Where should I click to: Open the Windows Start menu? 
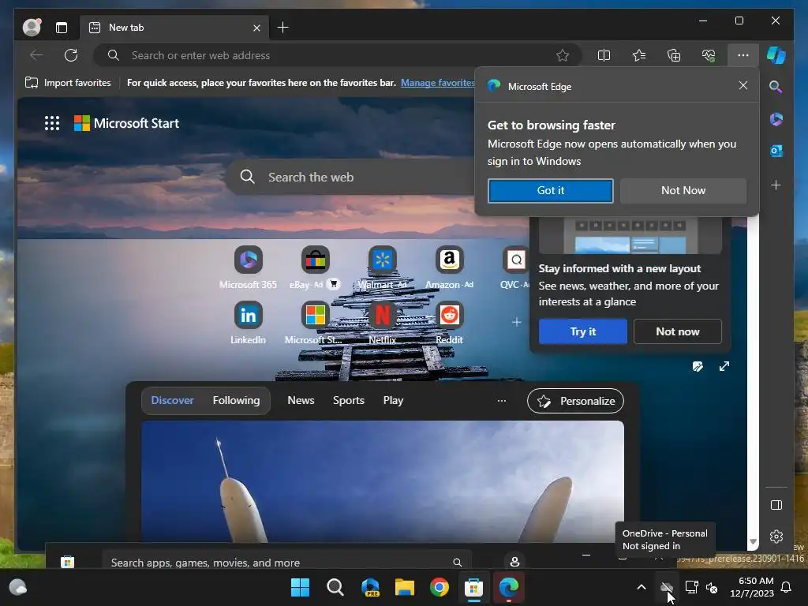coord(300,587)
